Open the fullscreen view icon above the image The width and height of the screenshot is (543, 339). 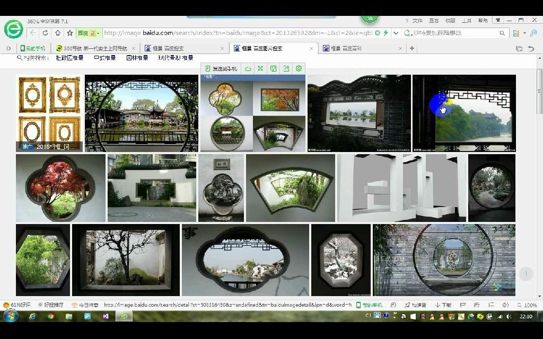pyautogui.click(x=260, y=68)
